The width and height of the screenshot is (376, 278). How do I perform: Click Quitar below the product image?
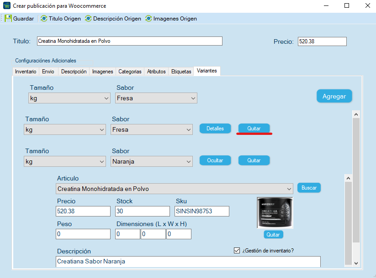[x=273, y=234]
